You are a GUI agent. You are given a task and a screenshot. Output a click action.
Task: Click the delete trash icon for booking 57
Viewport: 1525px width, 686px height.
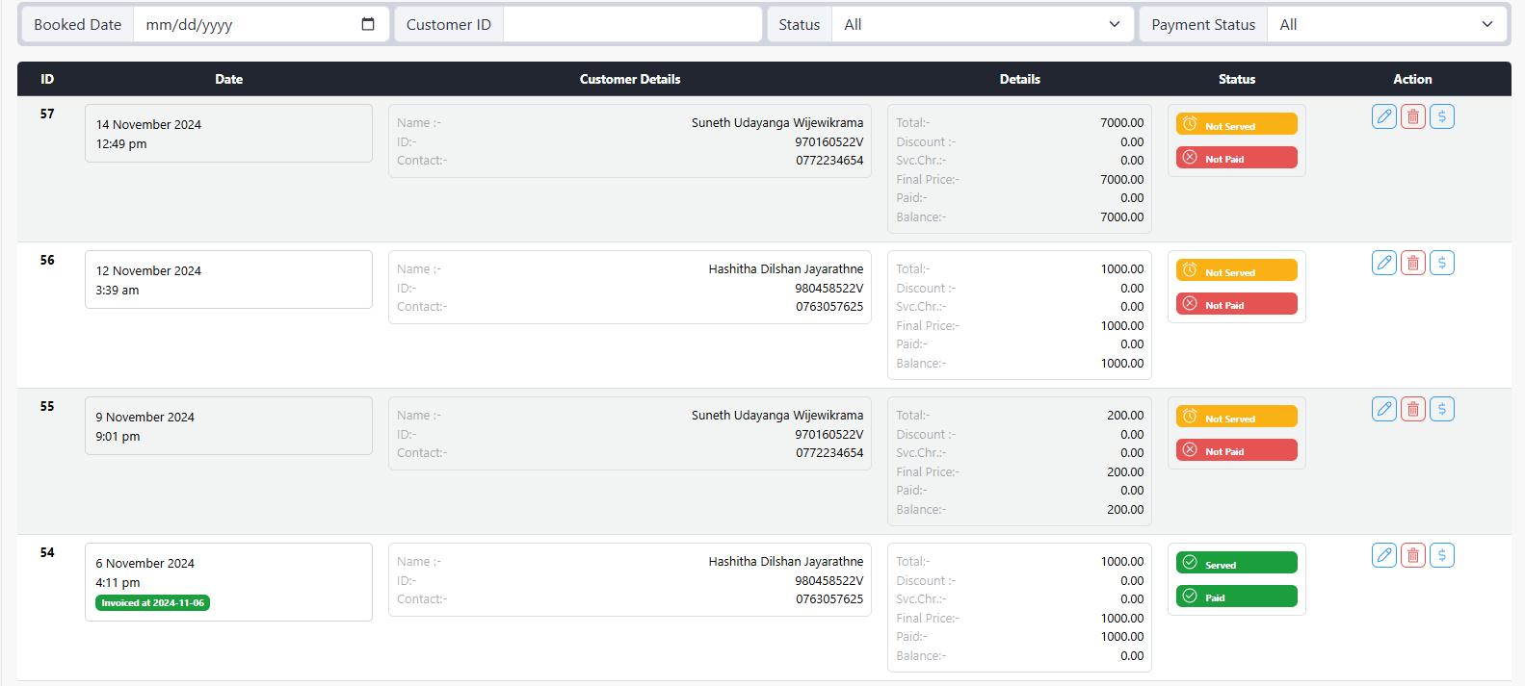coord(1412,116)
